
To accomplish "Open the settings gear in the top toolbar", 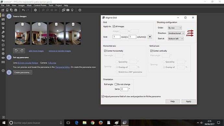I will (35, 10).
